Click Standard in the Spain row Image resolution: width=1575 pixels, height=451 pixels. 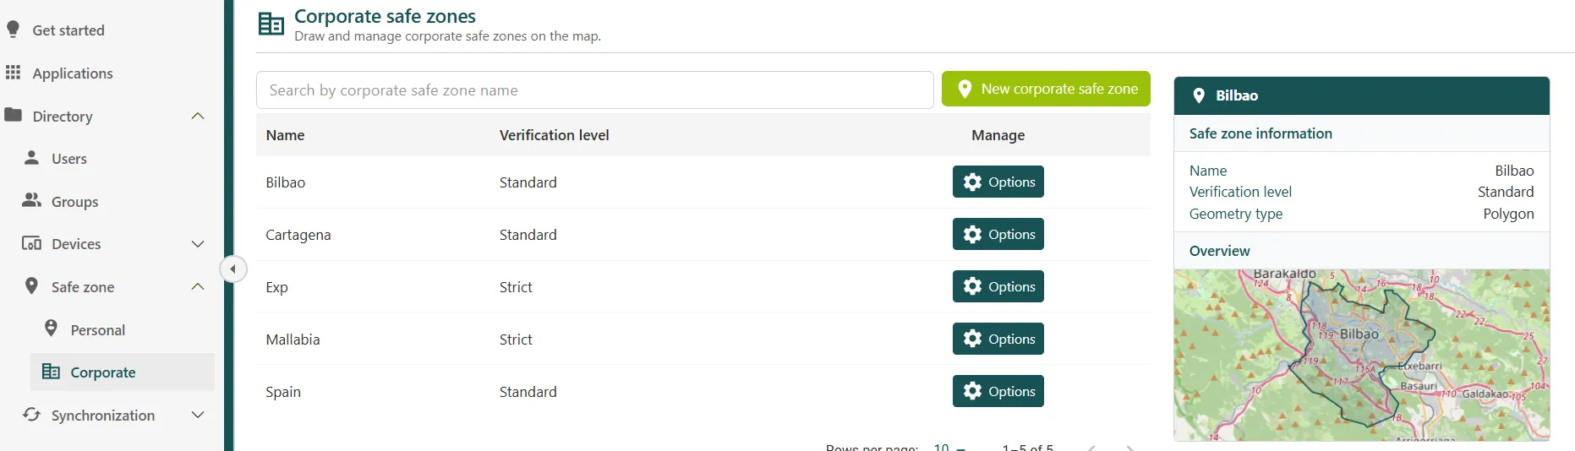pos(528,392)
